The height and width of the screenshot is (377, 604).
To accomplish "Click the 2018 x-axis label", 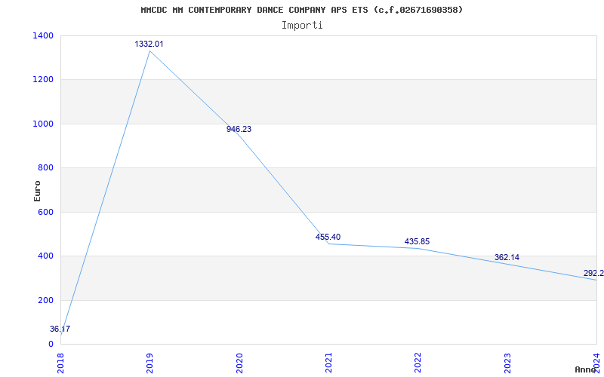I will coord(60,363).
